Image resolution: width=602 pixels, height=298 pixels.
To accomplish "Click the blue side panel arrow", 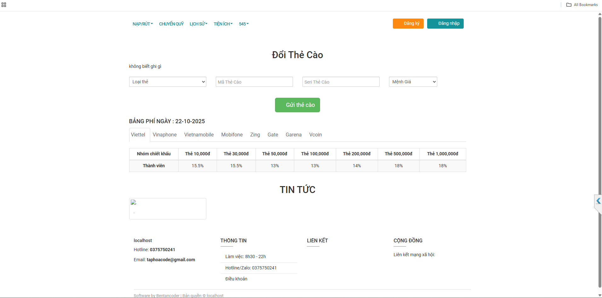I will tap(598, 201).
